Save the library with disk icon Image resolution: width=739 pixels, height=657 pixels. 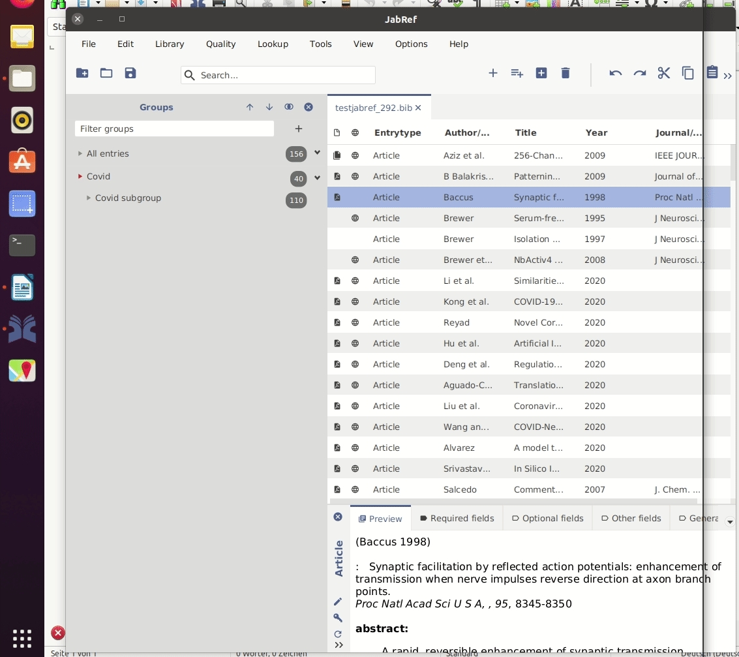130,73
